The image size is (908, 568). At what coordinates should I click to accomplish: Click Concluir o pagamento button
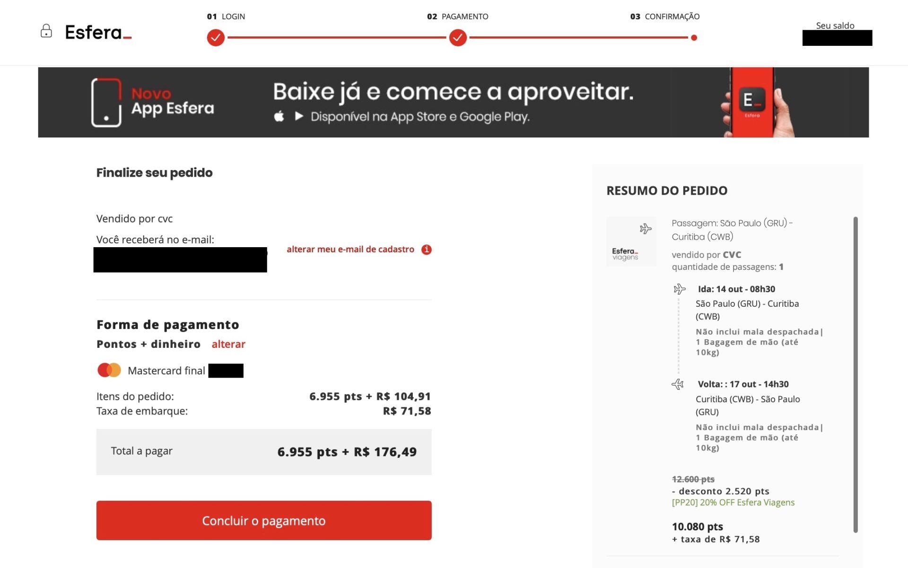[x=264, y=520]
